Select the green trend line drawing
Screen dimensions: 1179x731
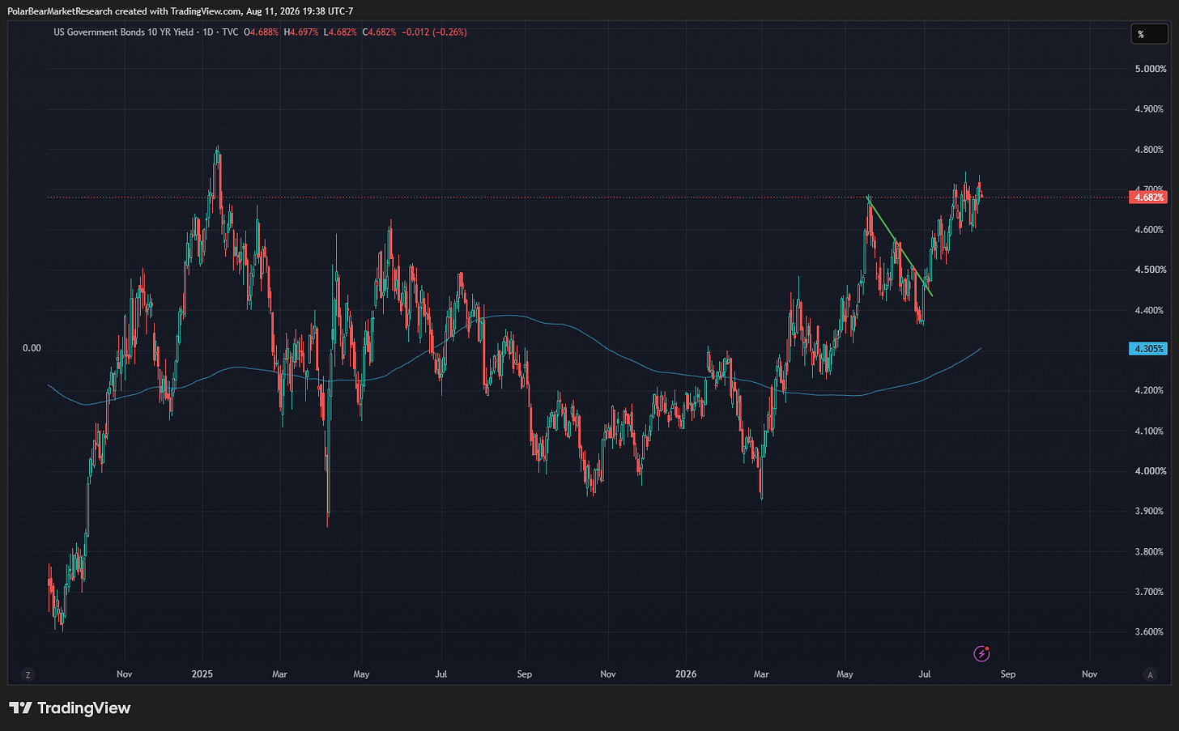[x=900, y=246]
